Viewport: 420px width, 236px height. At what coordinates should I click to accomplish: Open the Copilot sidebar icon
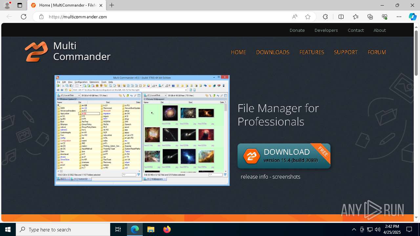pos(412,17)
